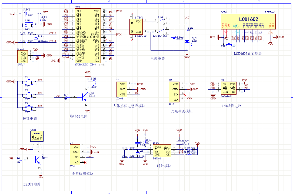Select the D_U1 DS1302 clock chip
Viewport: 293px width, 194px height.
(162, 151)
